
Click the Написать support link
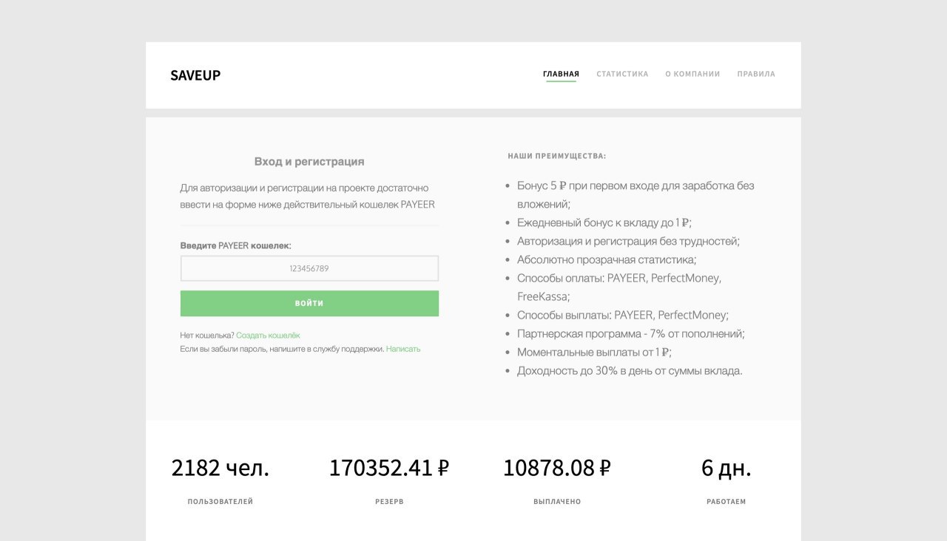point(403,349)
